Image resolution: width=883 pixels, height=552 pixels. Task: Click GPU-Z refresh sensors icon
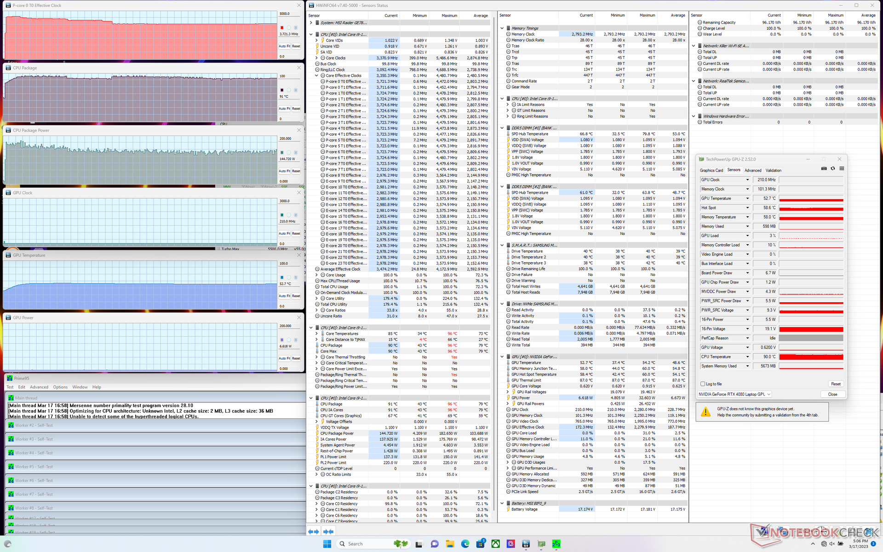[833, 169]
